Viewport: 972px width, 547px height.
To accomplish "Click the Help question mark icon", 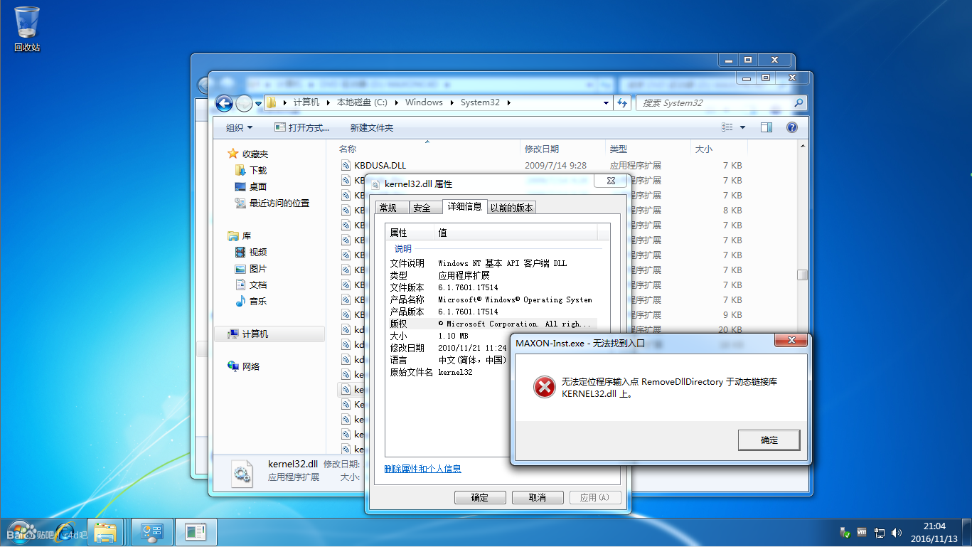I will coord(791,127).
